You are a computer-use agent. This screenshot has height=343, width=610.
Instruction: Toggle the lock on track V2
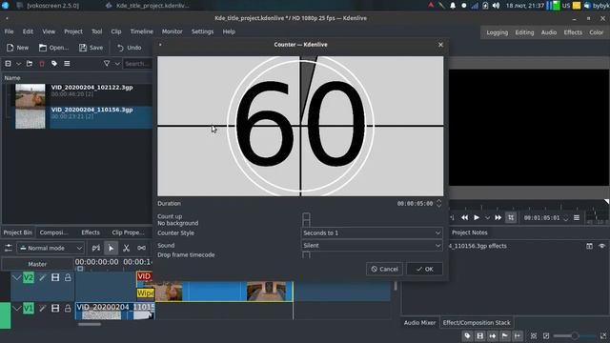click(68, 277)
